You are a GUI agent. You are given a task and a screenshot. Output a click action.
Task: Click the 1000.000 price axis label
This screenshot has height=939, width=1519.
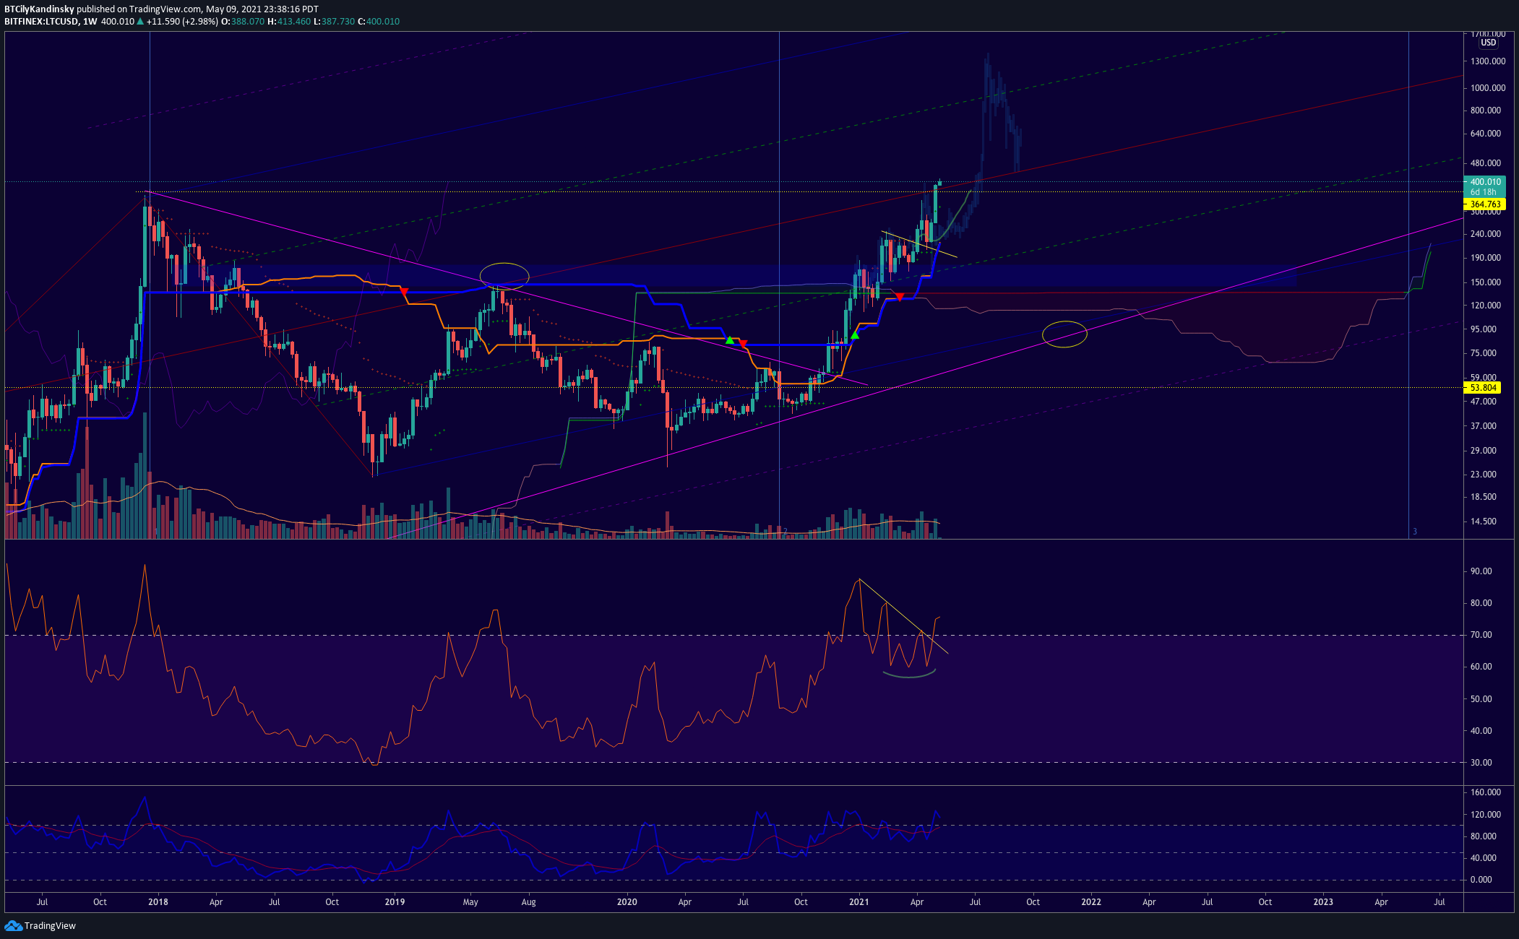[1488, 88]
